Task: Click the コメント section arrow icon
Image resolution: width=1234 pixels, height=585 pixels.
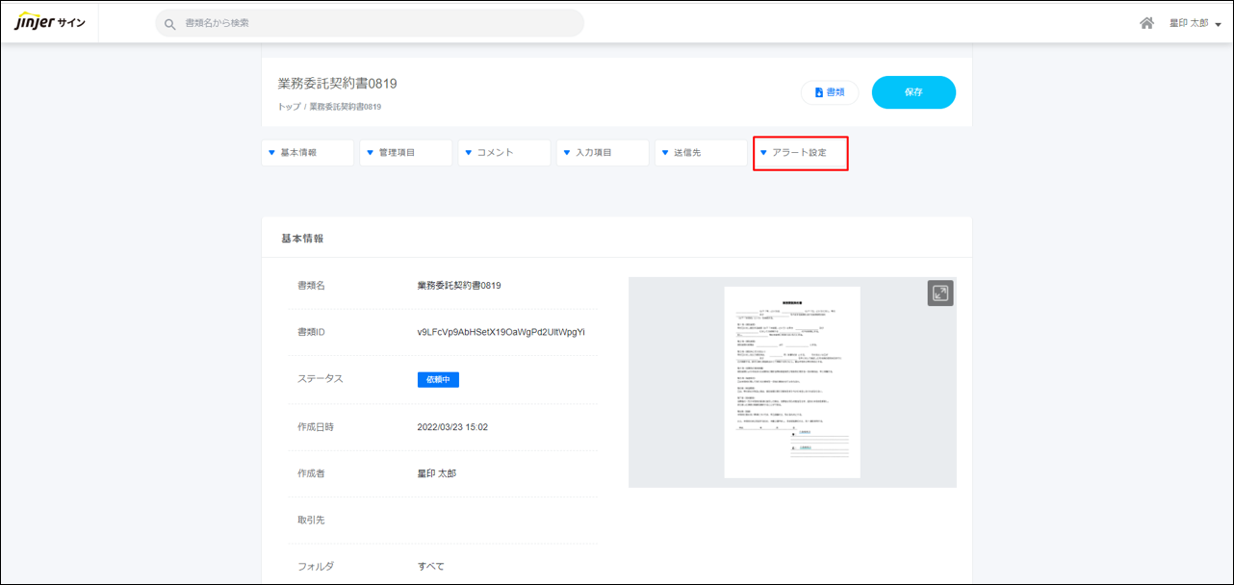Action: 469,153
